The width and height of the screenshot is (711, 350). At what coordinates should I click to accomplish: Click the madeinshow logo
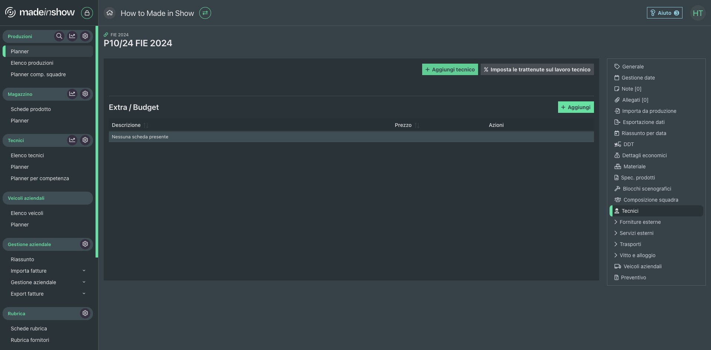[40, 12]
